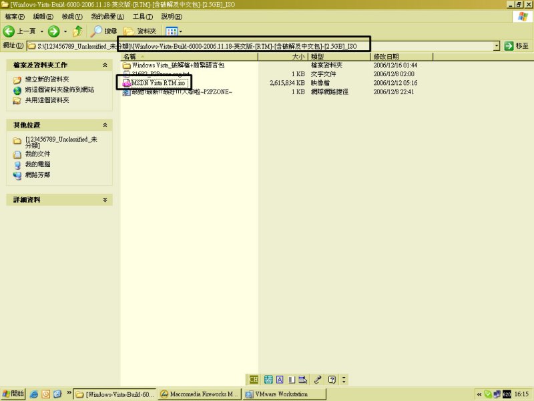The width and height of the screenshot is (534, 401).
Task: Click the orange Quick Launch icon
Action: (45, 394)
